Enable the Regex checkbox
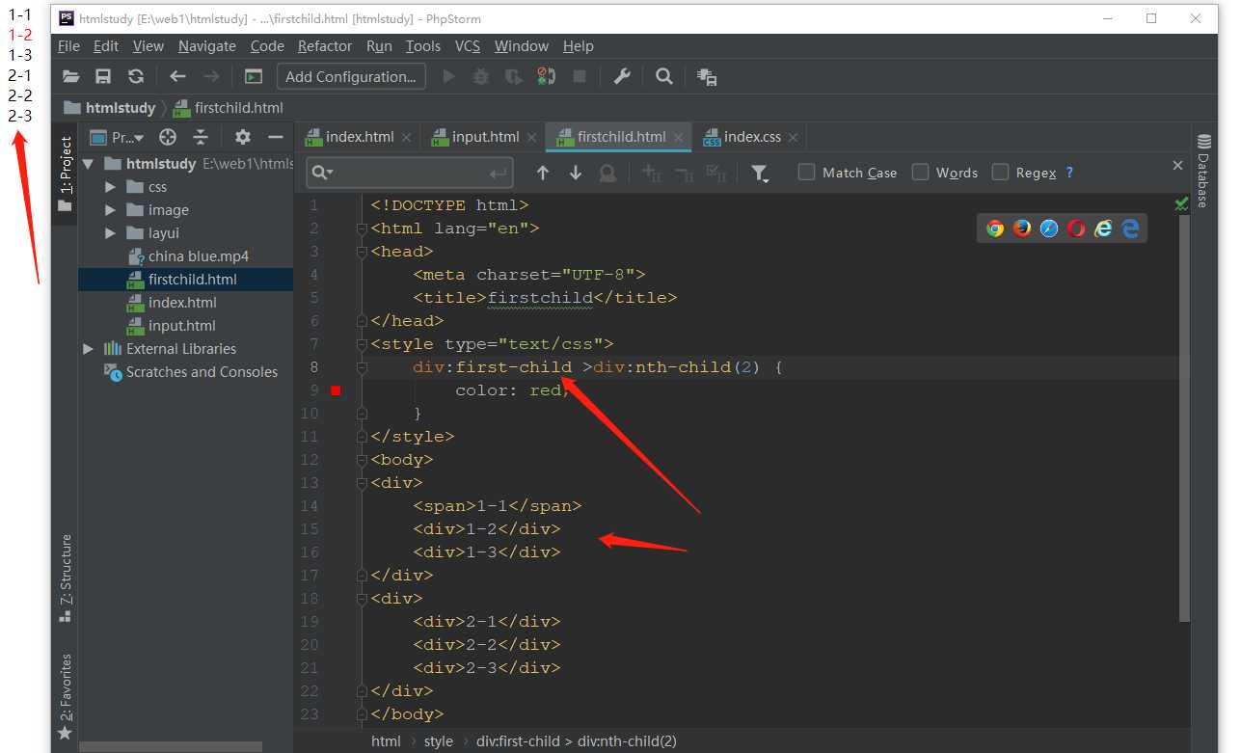Viewport: 1241px width, 753px height. pyautogui.click(x=1000, y=173)
